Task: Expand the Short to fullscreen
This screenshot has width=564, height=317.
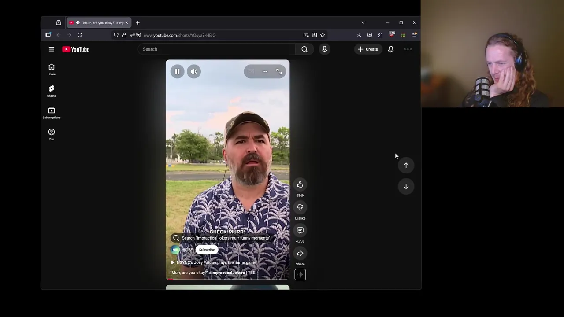Action: 279,71
